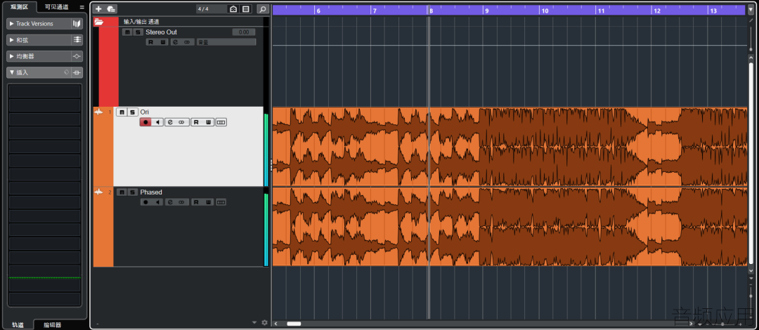Click the Phased track name label
759x330 pixels.
pos(151,192)
